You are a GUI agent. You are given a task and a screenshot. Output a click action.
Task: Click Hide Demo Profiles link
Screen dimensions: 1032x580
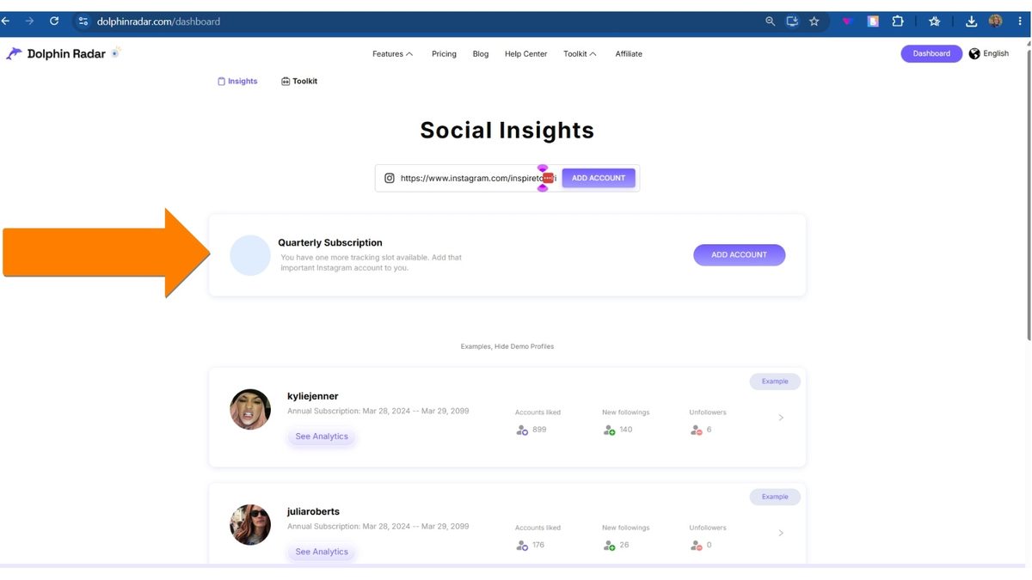click(524, 346)
